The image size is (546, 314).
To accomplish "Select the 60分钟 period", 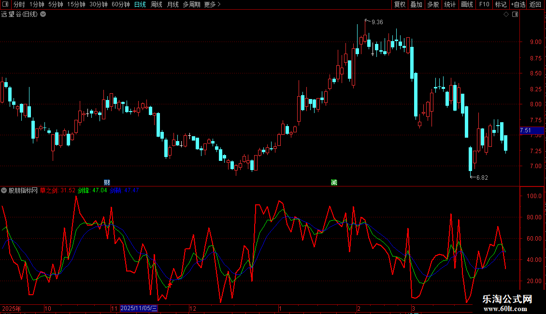I will pos(121,4).
